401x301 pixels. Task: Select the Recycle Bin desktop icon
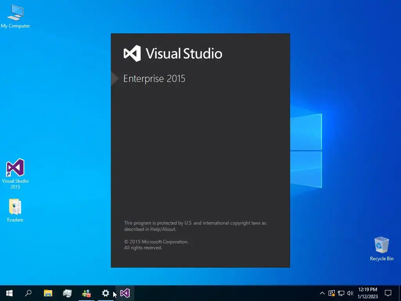point(381,248)
